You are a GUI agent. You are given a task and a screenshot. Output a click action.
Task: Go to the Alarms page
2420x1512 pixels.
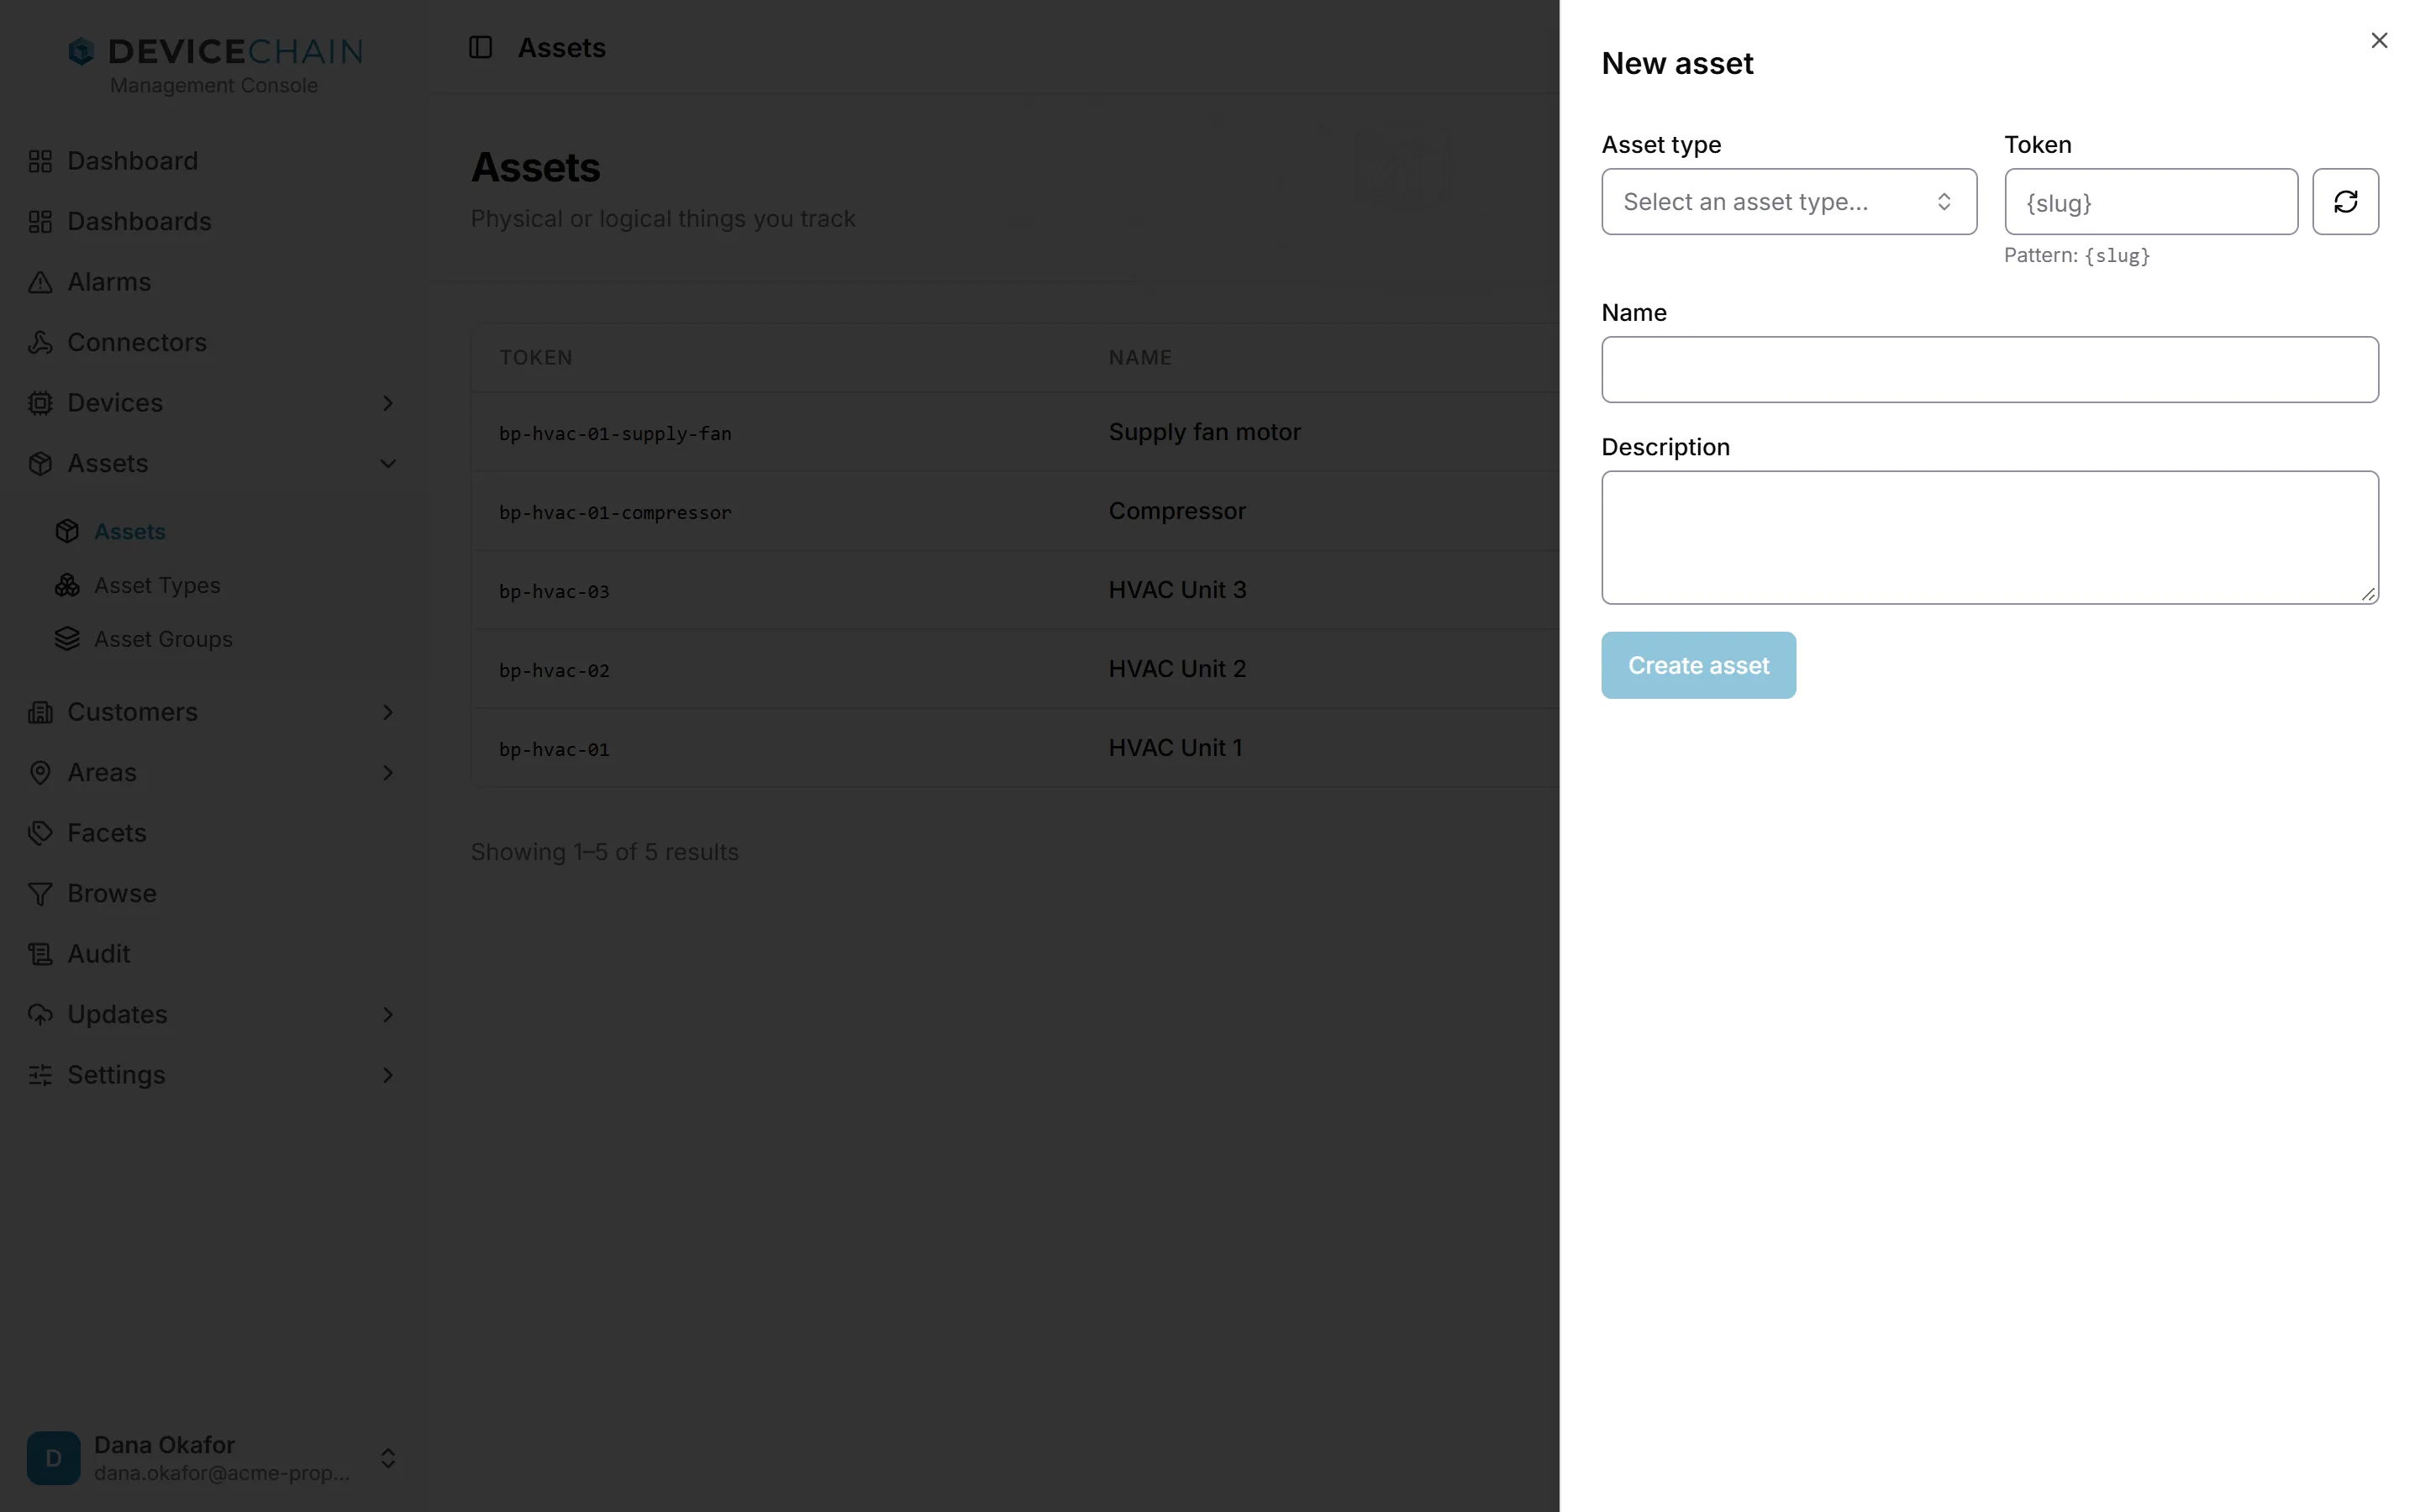point(109,282)
